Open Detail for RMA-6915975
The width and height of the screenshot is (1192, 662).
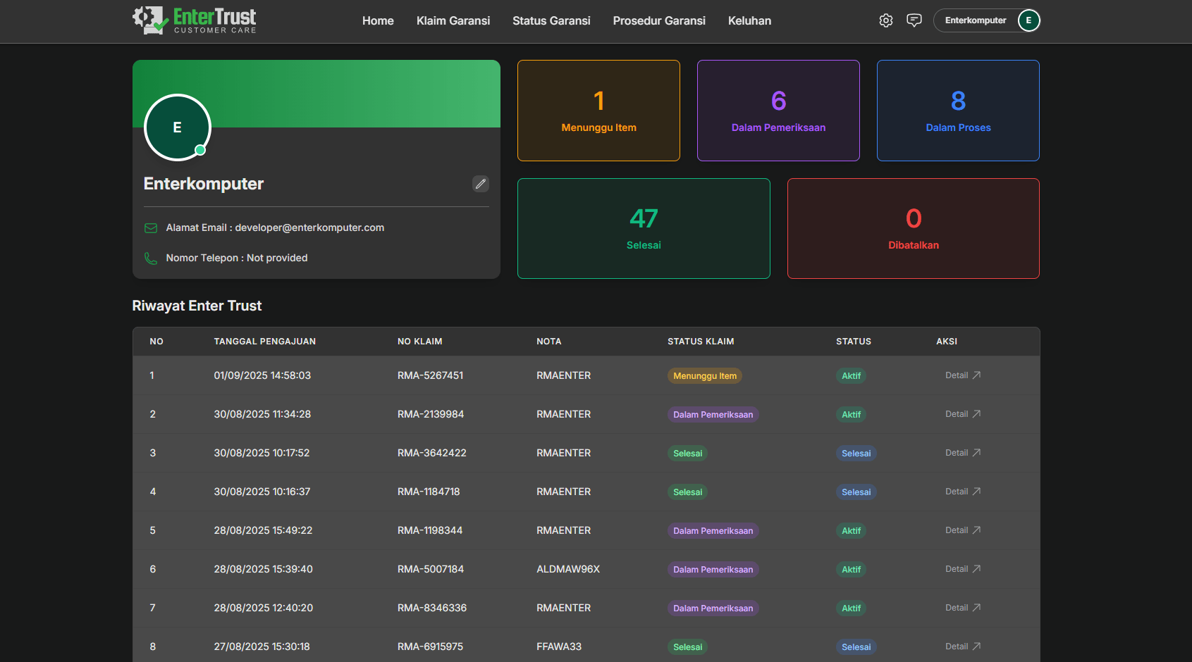963,647
